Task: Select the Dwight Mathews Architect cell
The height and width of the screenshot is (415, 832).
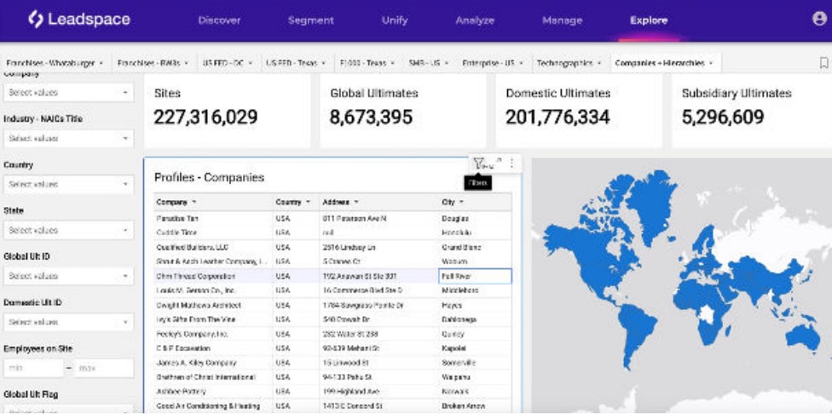Action: click(214, 305)
